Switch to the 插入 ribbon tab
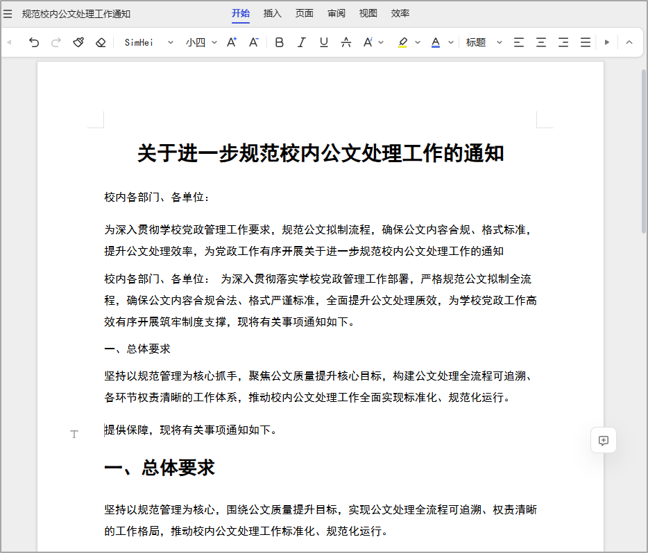 click(x=272, y=13)
